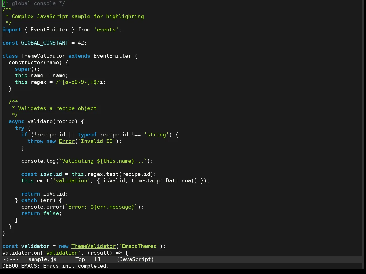The height and width of the screenshot is (274, 366).
Task: Click 'validator.on' call on last line
Action: pos(21,253)
